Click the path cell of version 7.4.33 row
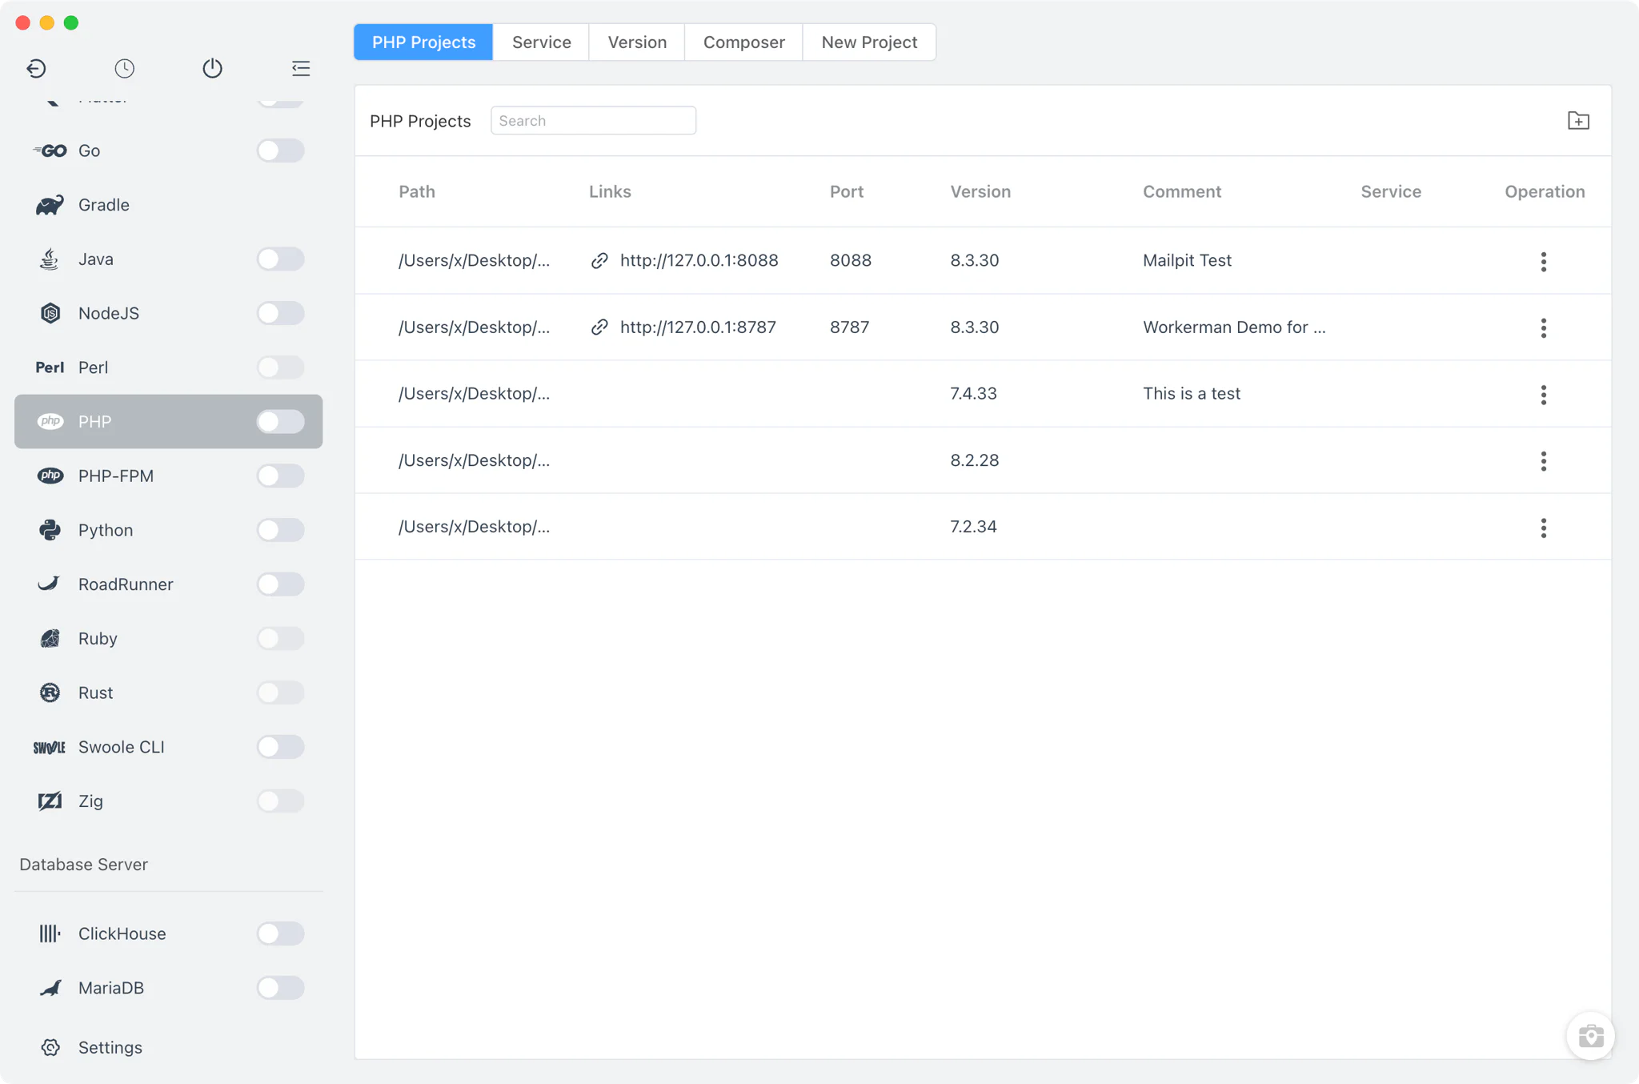 pyautogui.click(x=474, y=393)
